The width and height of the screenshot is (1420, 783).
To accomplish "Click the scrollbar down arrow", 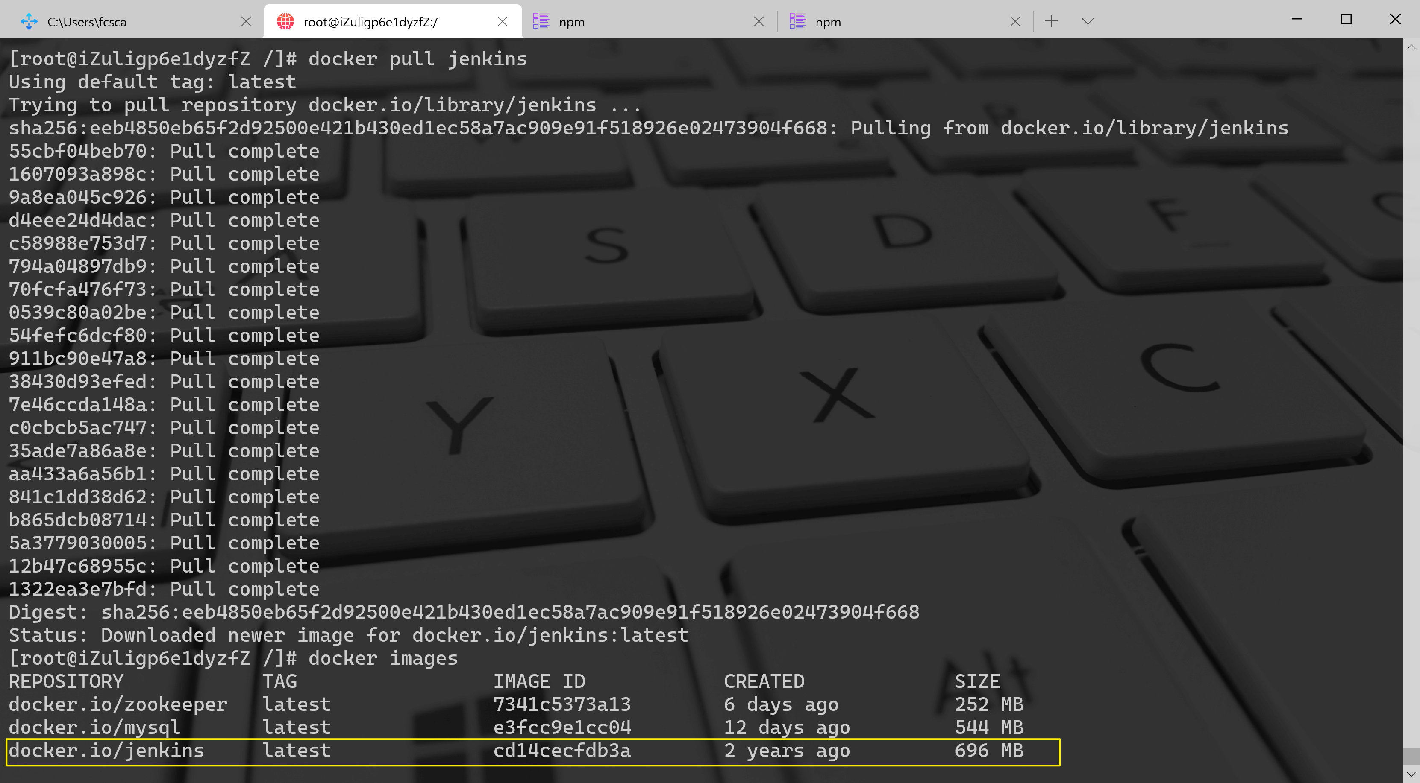I will 1411,774.
